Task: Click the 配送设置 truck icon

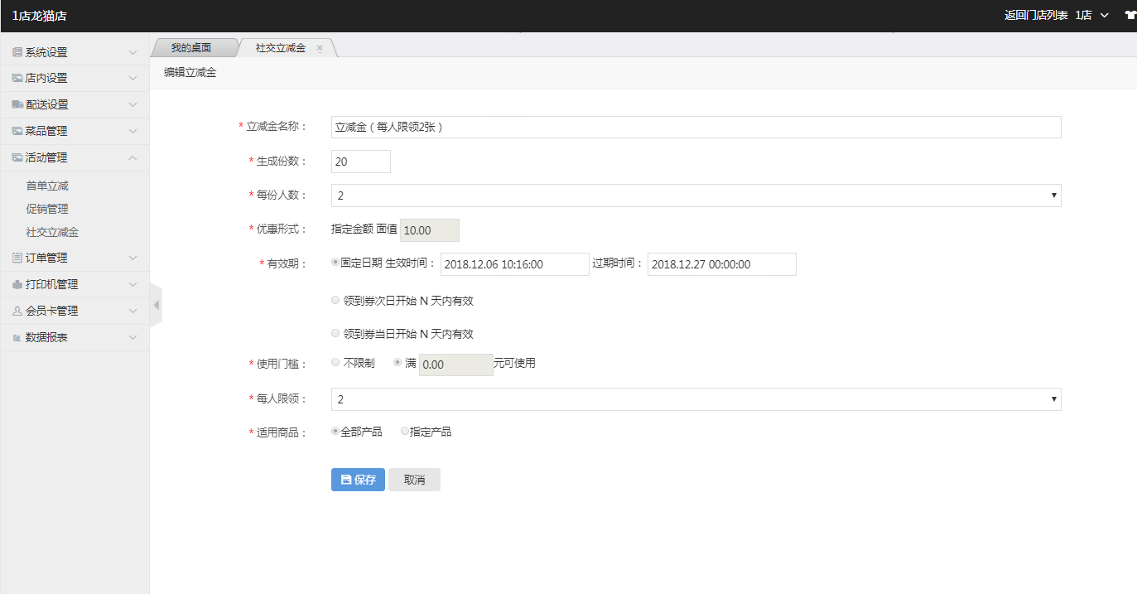Action: (x=17, y=105)
